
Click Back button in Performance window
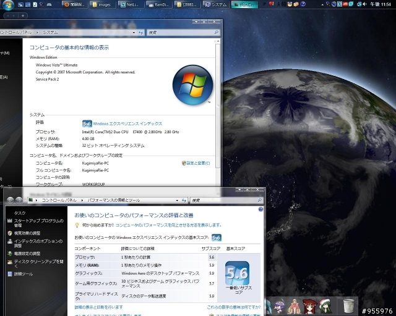[x=11, y=200]
